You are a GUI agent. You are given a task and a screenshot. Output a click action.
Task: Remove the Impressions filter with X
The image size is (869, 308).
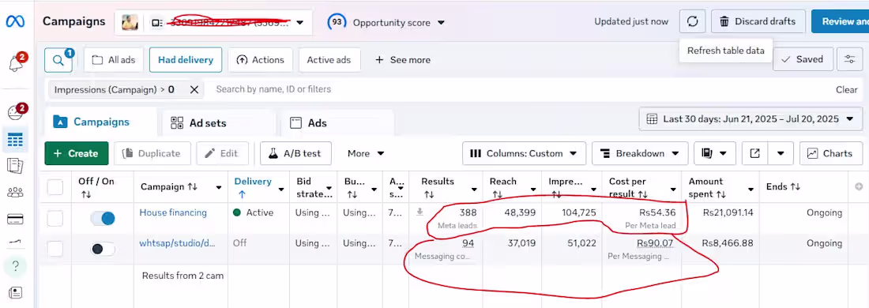click(194, 89)
